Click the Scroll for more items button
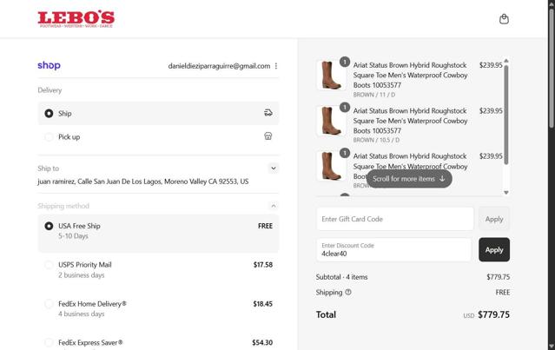This screenshot has height=350, width=555. pyautogui.click(x=409, y=179)
